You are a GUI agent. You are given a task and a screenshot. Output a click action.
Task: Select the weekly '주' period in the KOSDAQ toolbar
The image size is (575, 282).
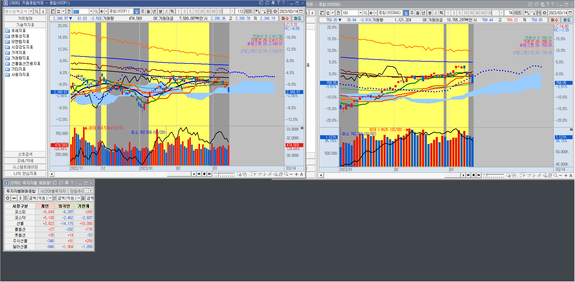(412, 13)
